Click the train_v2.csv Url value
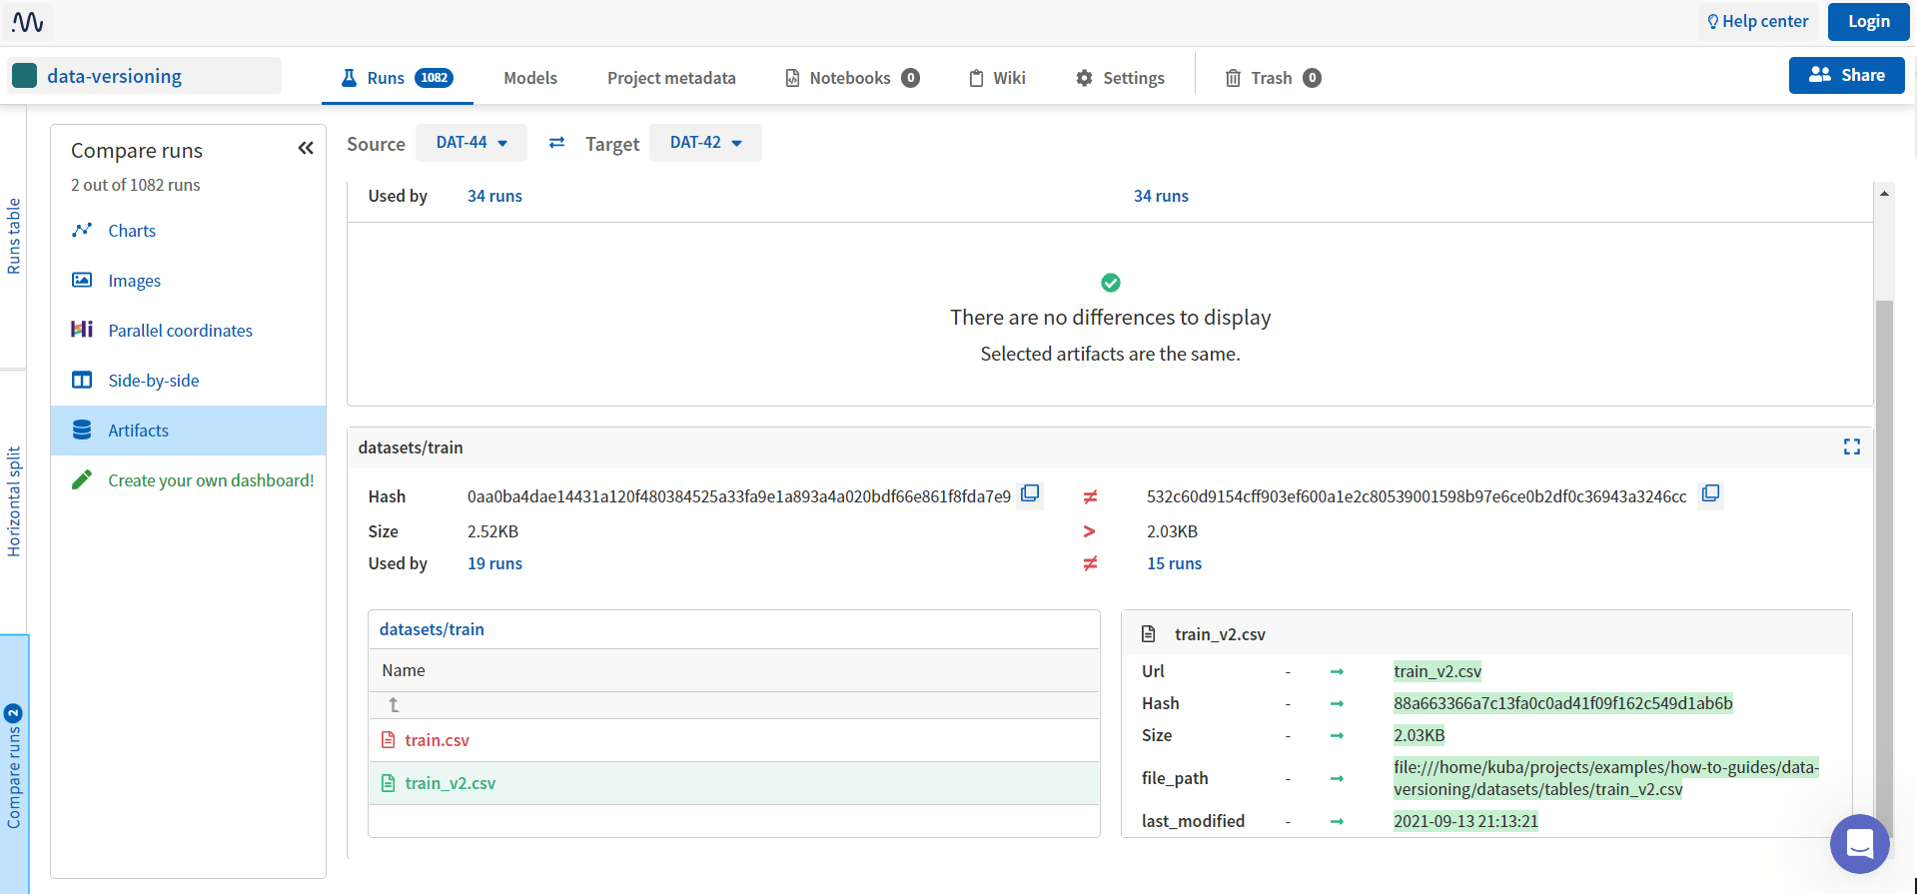The height and width of the screenshot is (894, 1917). (x=1438, y=671)
